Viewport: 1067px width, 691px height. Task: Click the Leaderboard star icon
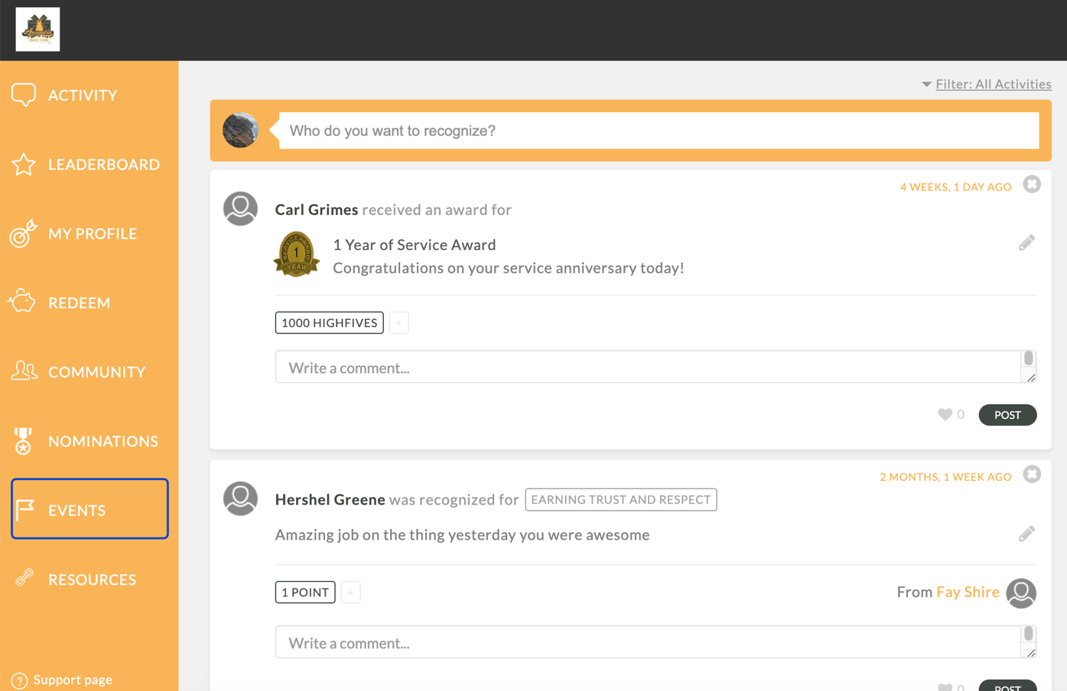tap(24, 164)
